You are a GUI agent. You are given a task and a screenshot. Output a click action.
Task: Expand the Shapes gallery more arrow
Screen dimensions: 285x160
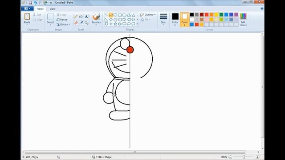tap(138, 24)
